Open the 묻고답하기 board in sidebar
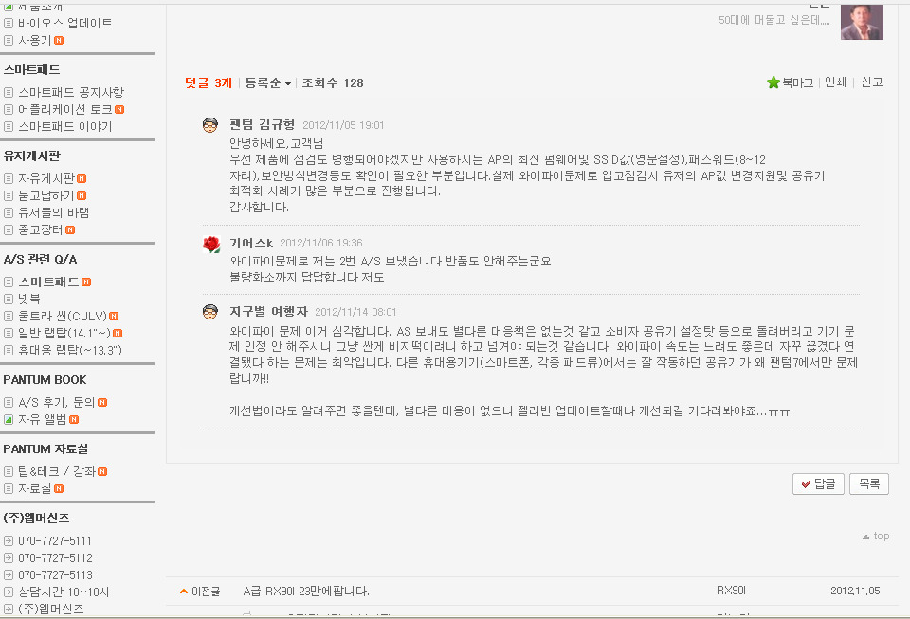910x619 pixels. click(x=45, y=195)
